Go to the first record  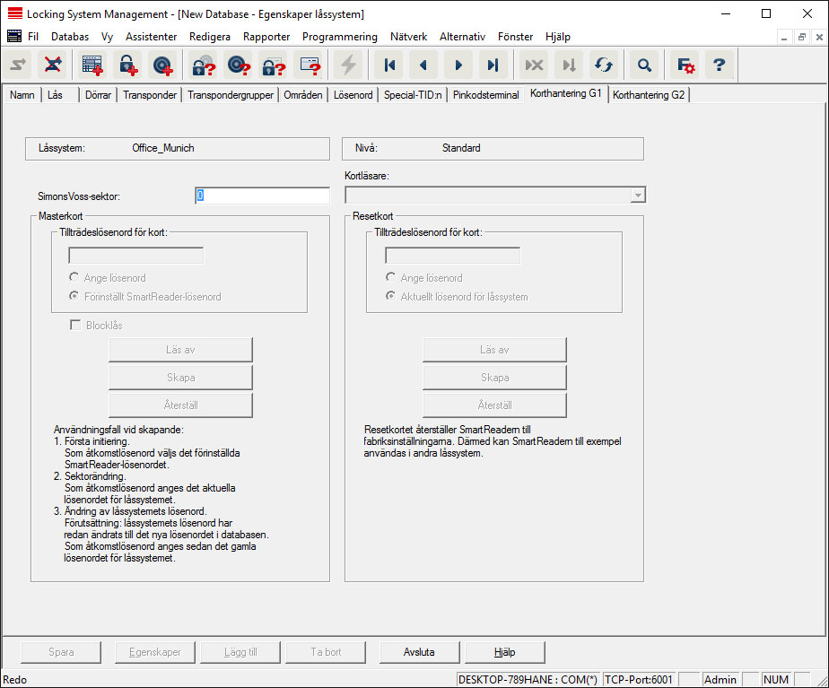[389, 65]
